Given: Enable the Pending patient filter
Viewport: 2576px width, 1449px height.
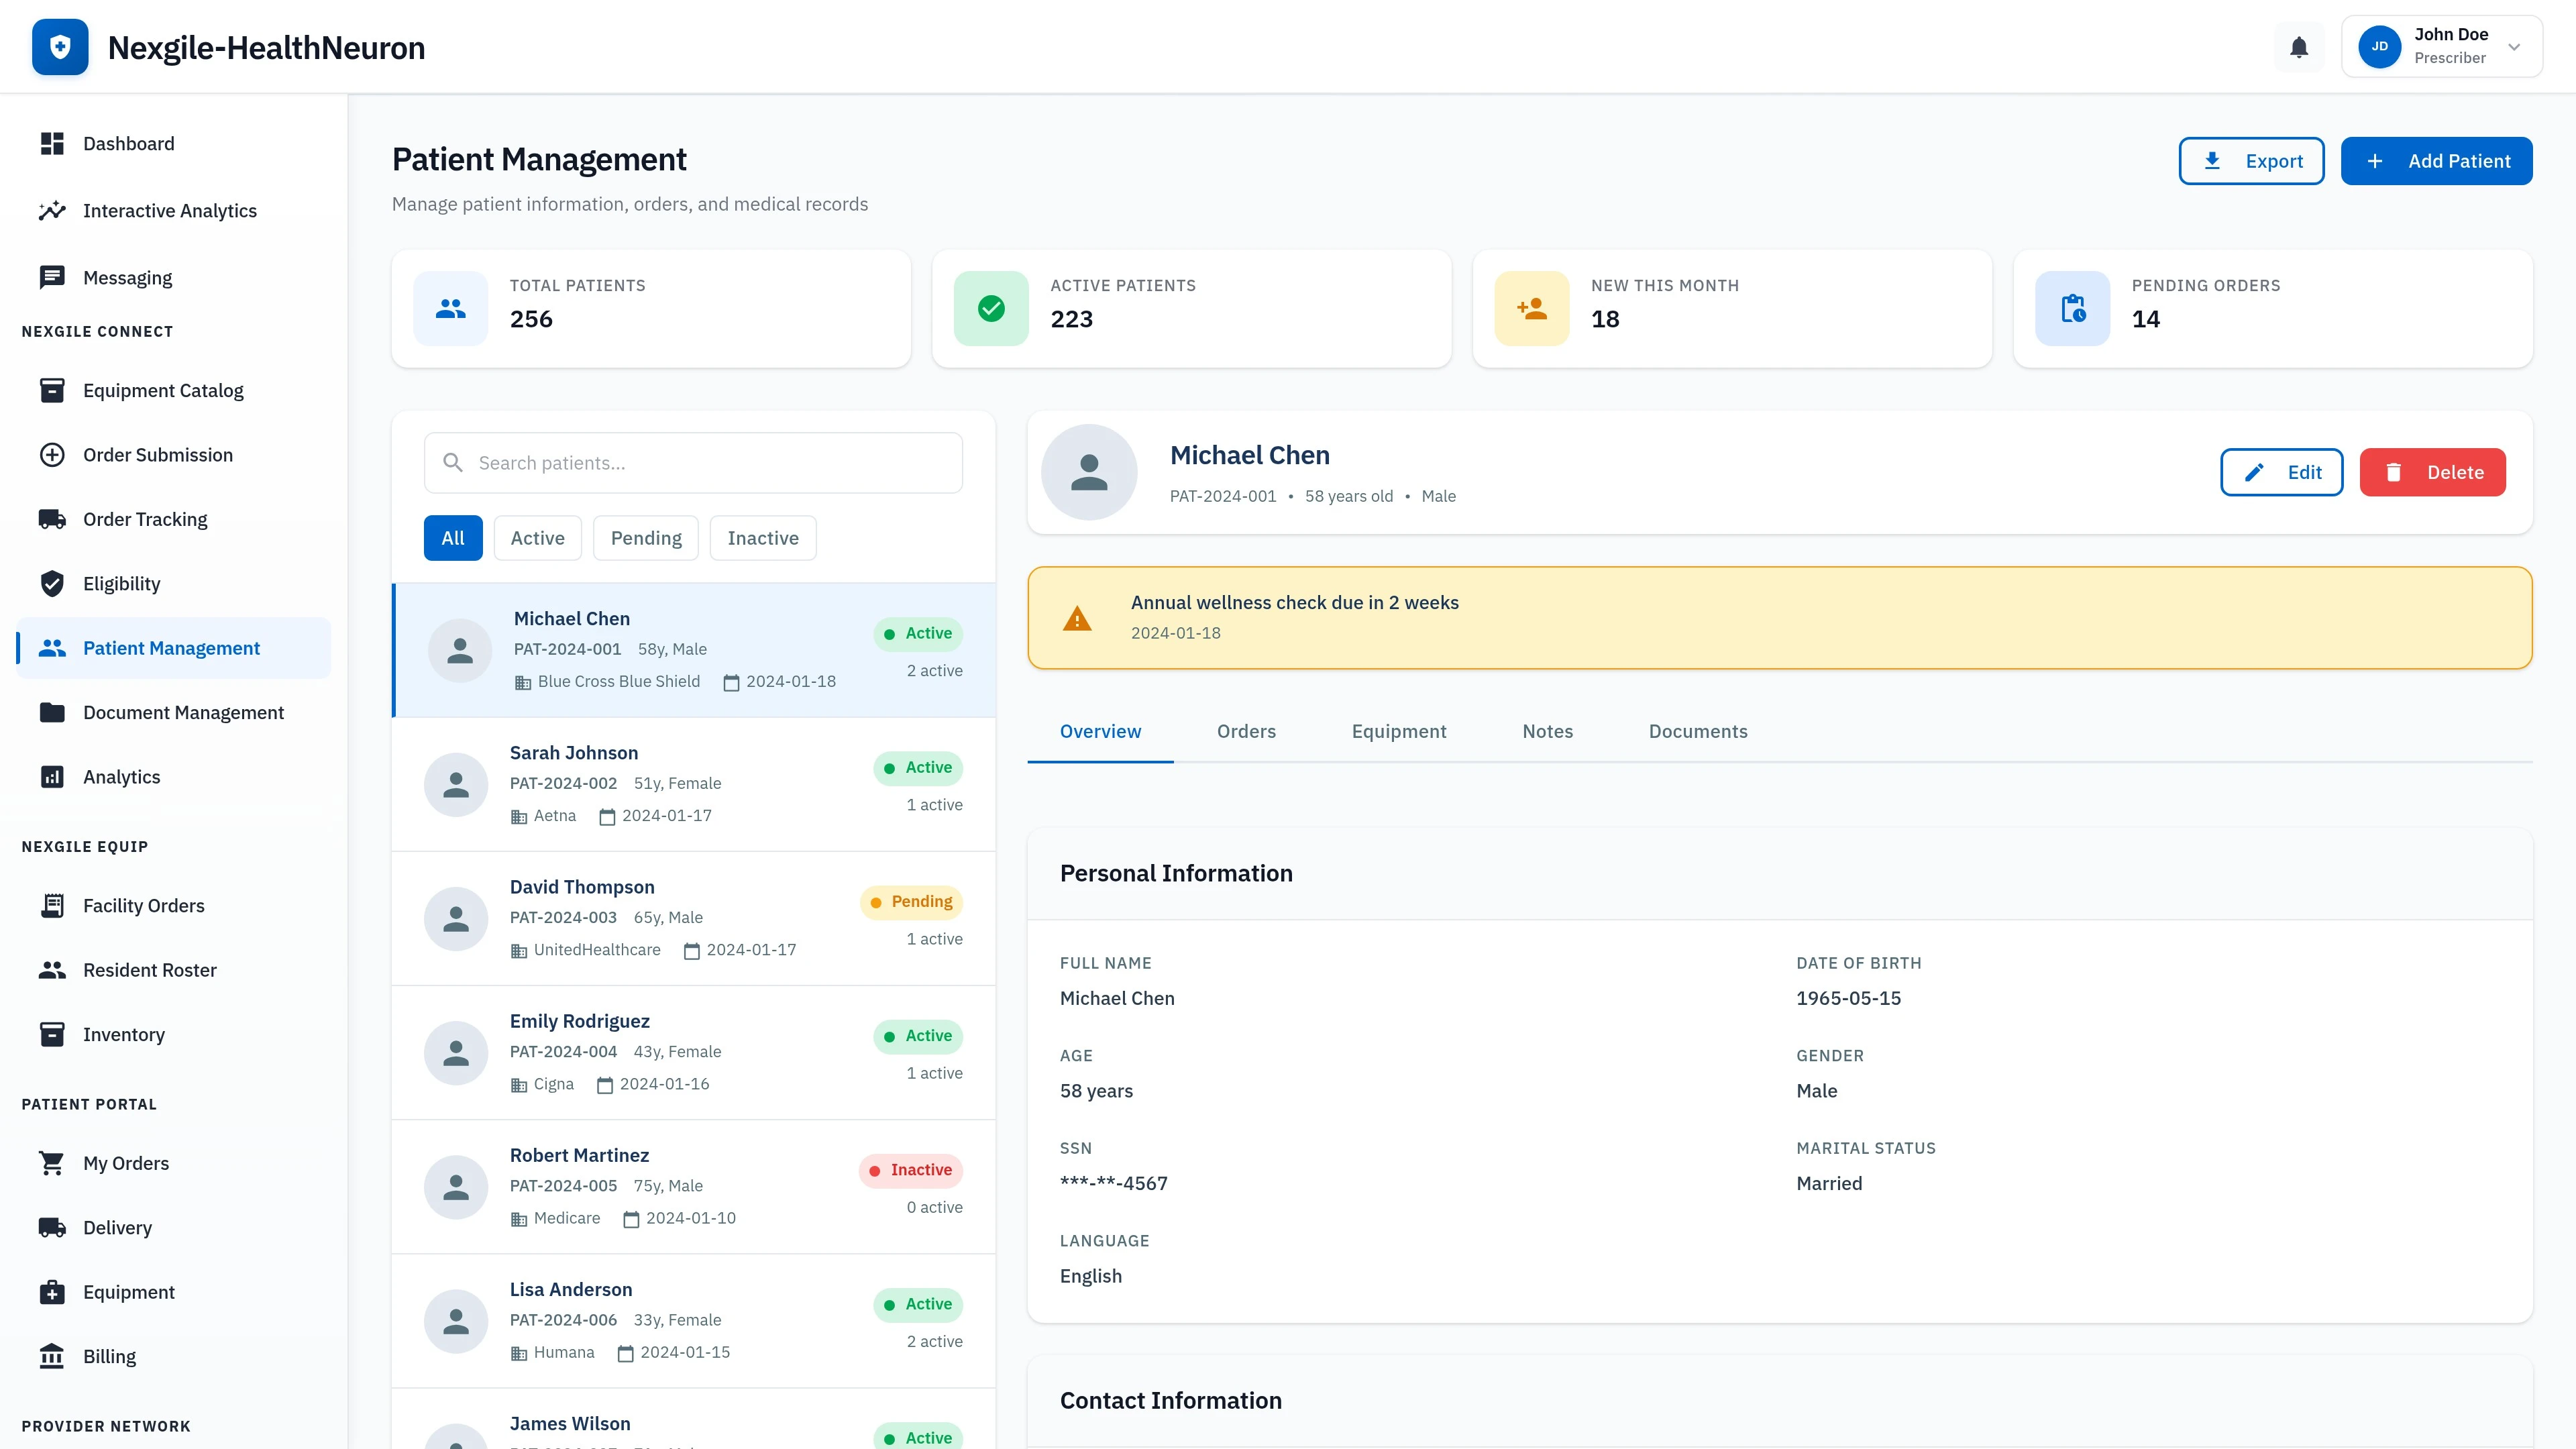Looking at the screenshot, I should [645, 537].
